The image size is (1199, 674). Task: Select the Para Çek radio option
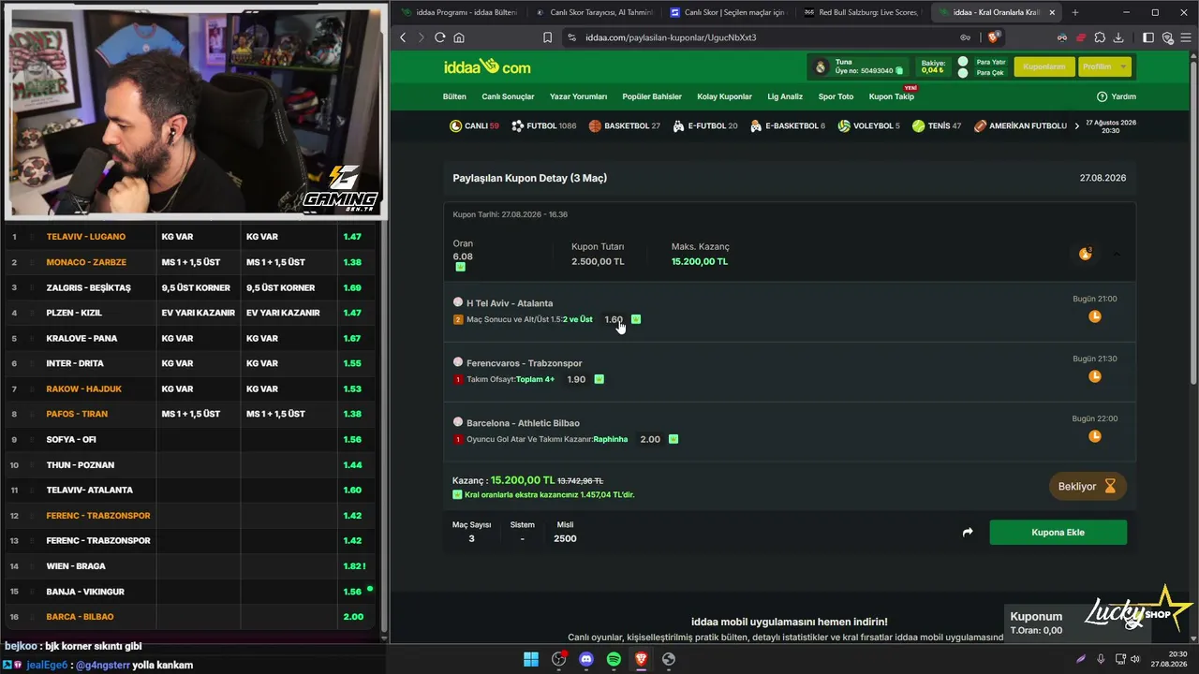pyautogui.click(x=963, y=73)
